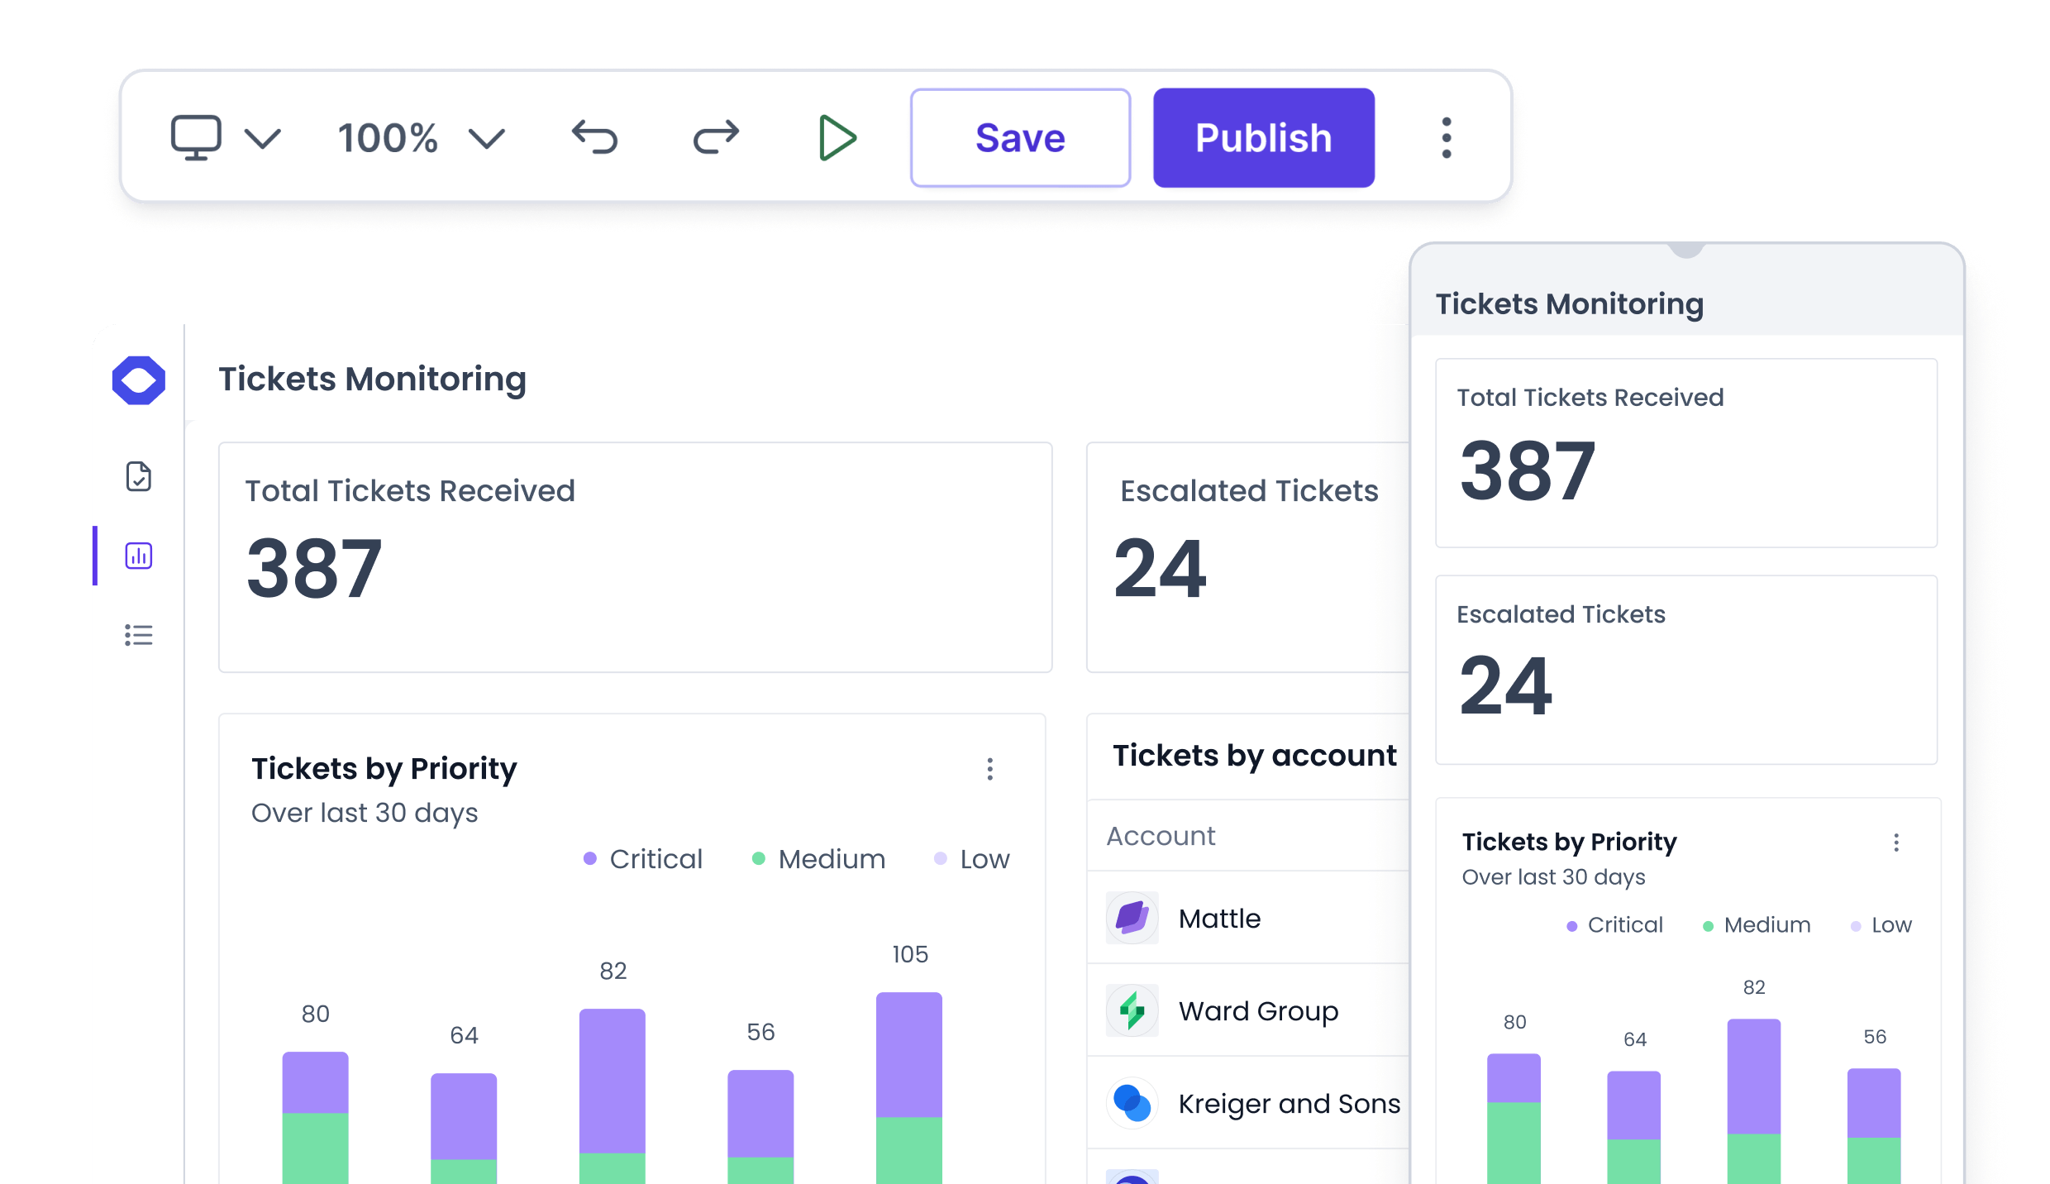Click the Save button
The image size is (2050, 1184).
[1020, 138]
